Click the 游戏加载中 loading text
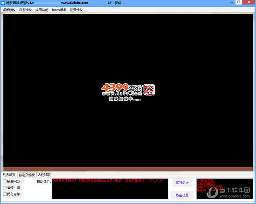This screenshot has height=204, width=256. 125,99
